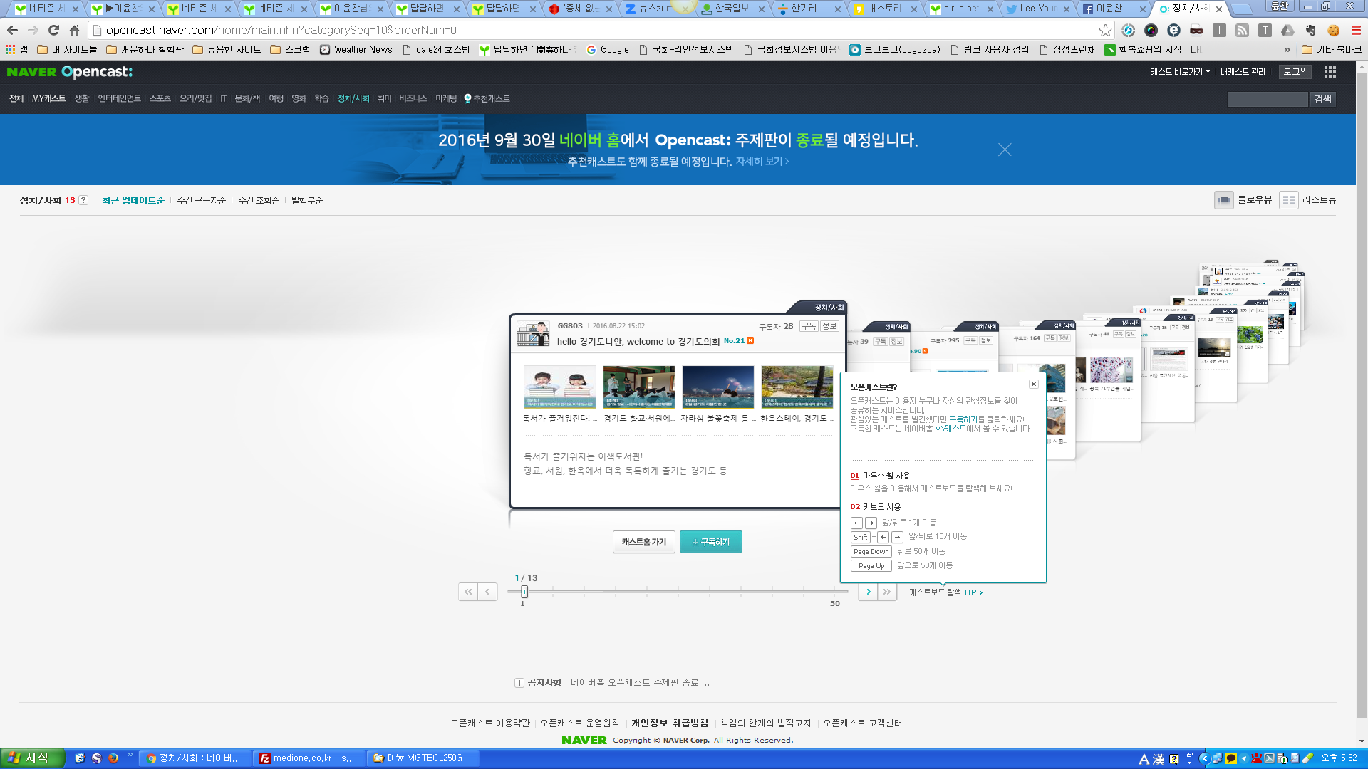Select 엔터테인먼트 category tab
This screenshot has width=1368, height=769.
click(x=119, y=98)
